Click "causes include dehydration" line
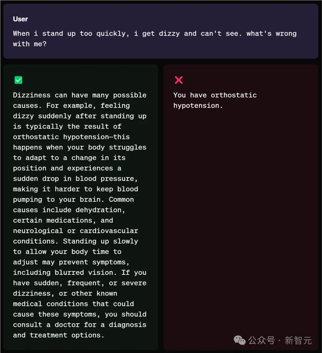Screen dimensions: 322x353 pos(69,210)
